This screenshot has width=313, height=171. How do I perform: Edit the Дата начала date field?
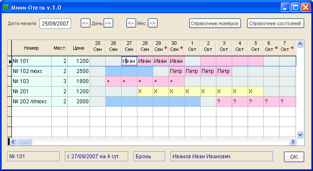coord(55,24)
